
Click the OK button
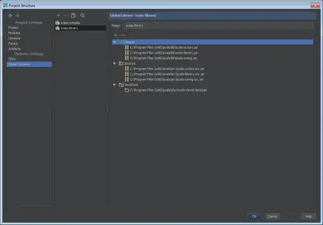click(254, 217)
